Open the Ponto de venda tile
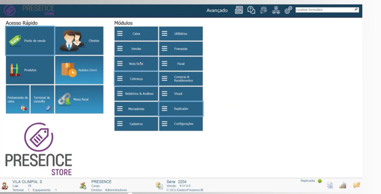The image size is (381, 194). [30, 41]
